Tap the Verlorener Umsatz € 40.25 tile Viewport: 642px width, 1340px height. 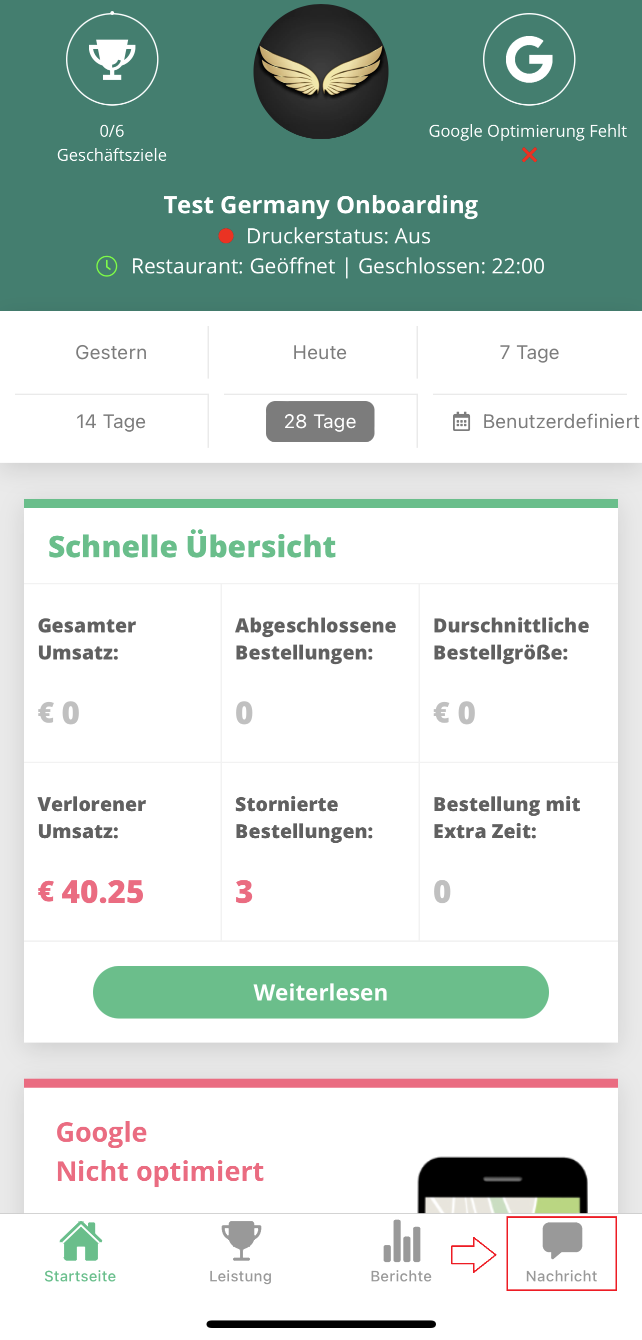[122, 852]
